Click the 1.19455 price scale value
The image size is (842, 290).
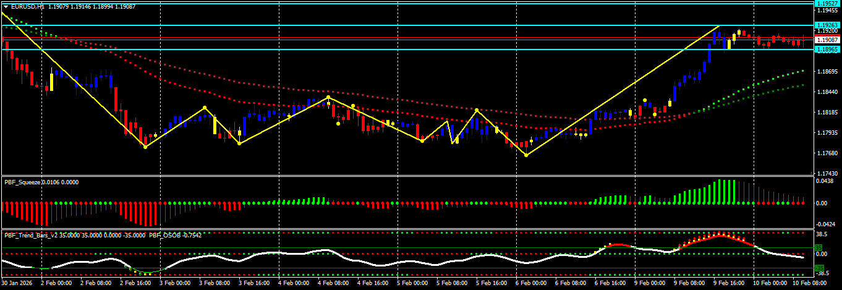(827, 10)
